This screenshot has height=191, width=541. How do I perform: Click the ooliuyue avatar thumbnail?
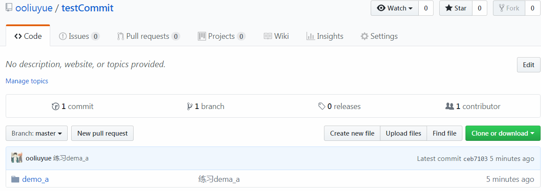pyautogui.click(x=17, y=158)
